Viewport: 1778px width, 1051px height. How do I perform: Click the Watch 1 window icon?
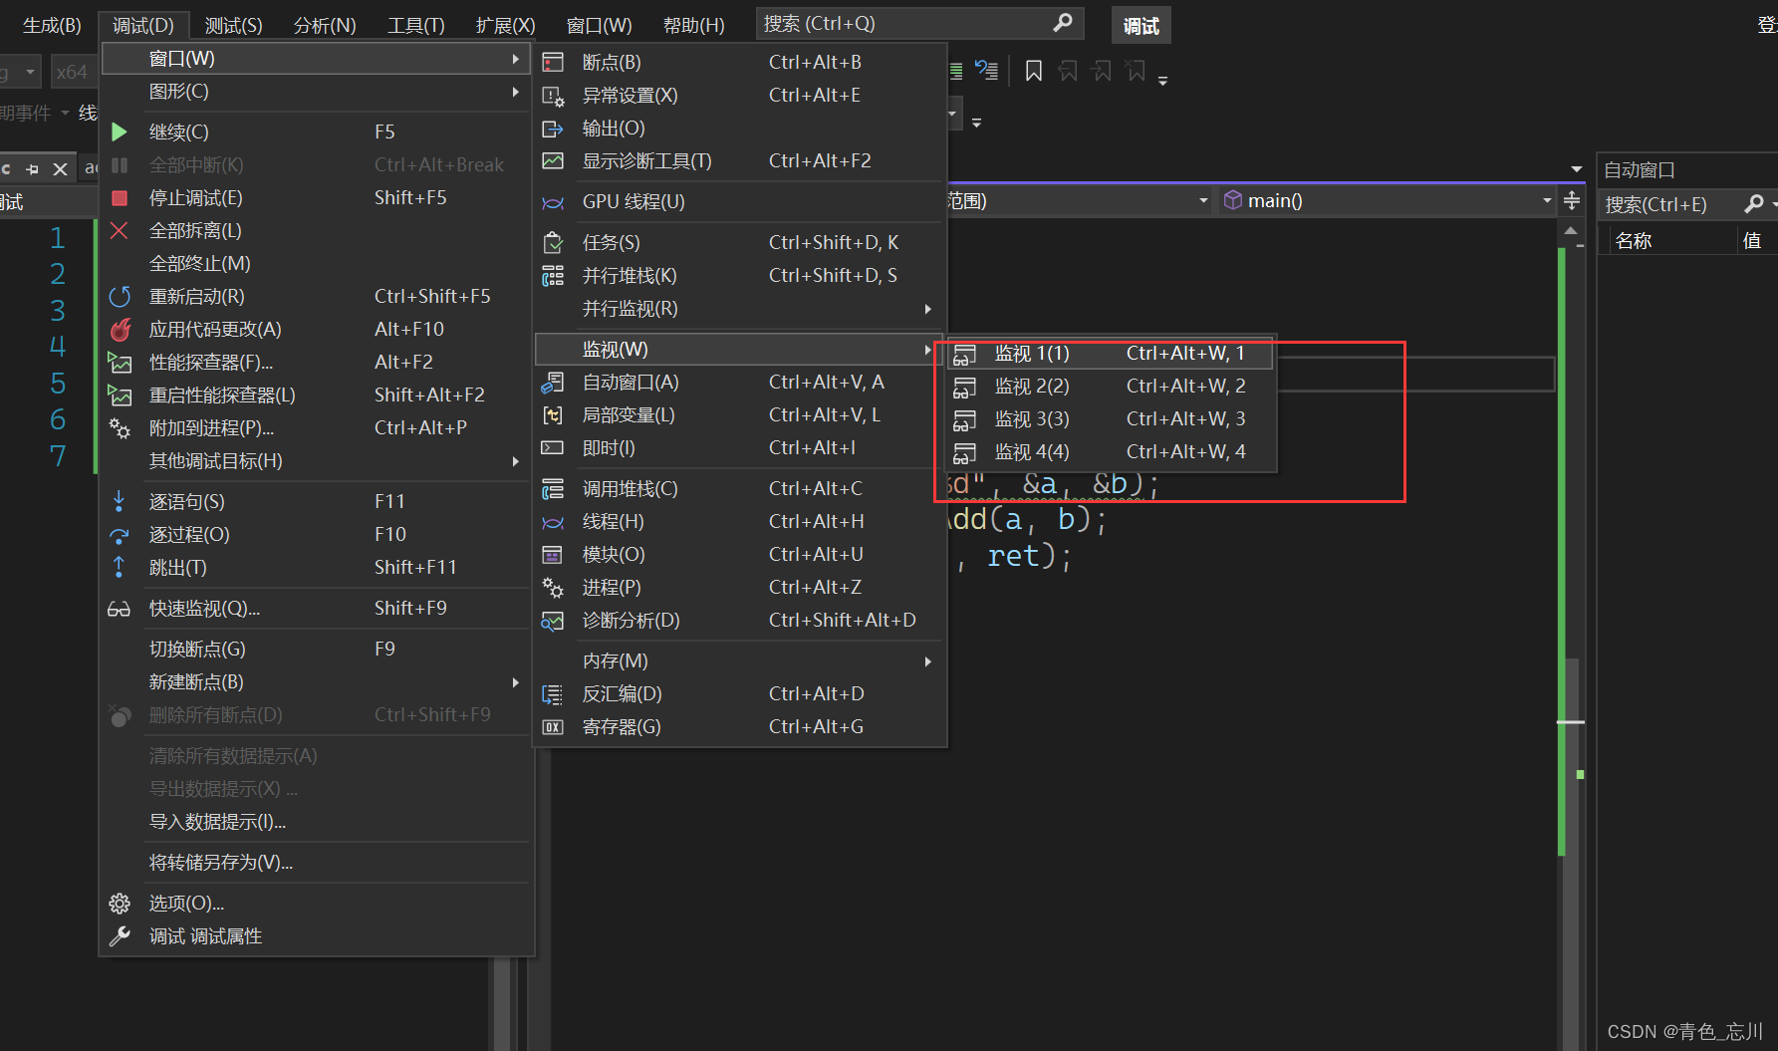pyautogui.click(x=964, y=354)
